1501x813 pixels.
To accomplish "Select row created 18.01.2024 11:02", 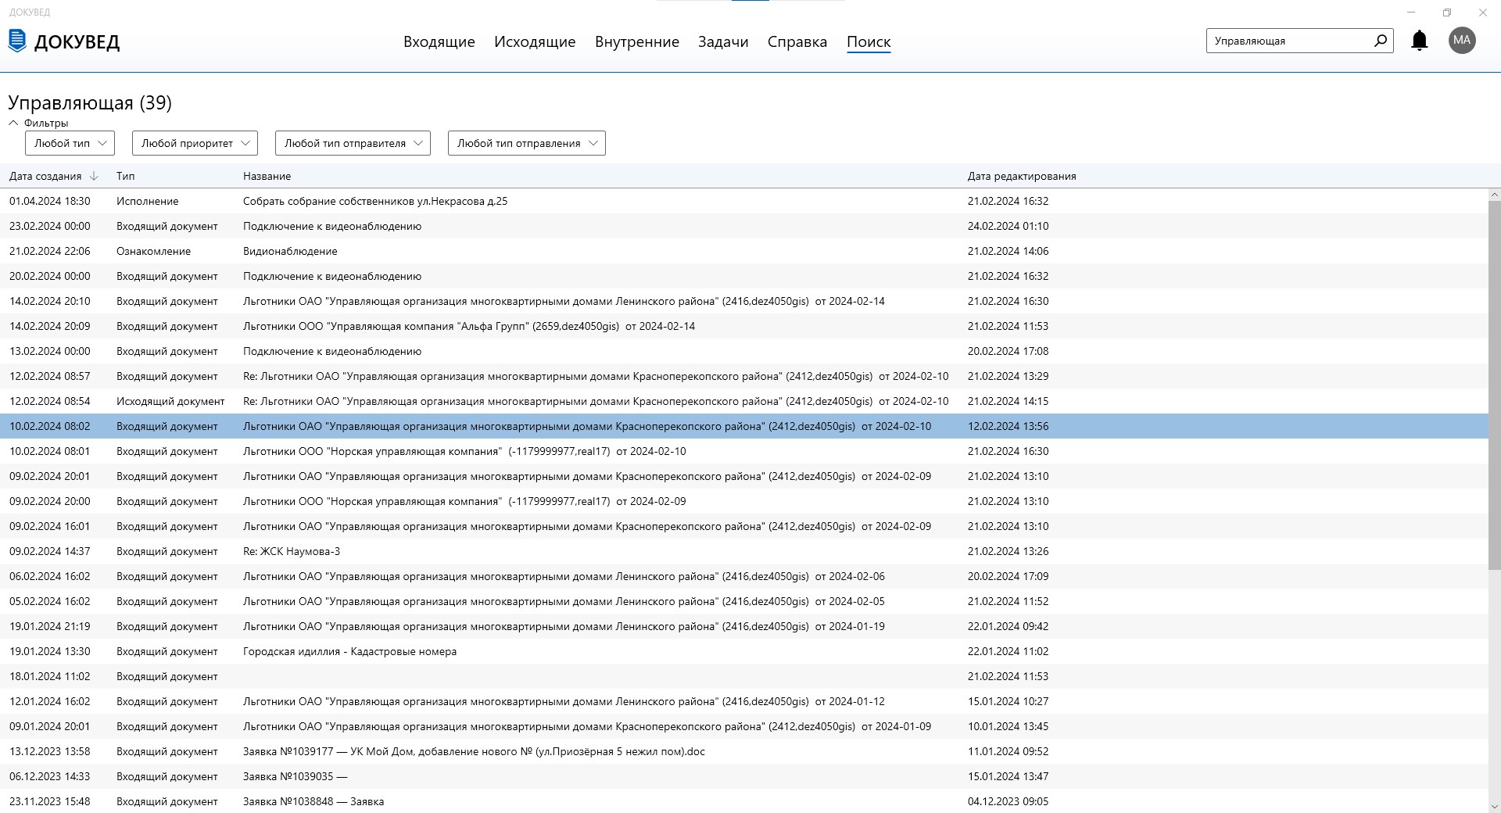I will point(743,676).
